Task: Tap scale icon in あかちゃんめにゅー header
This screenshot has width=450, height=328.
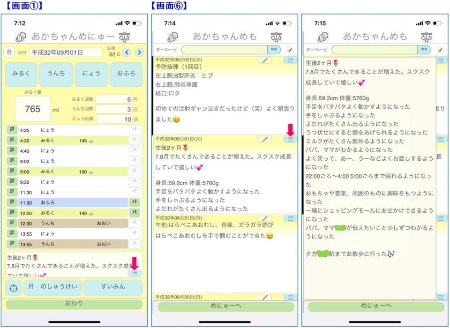Action: (x=125, y=37)
